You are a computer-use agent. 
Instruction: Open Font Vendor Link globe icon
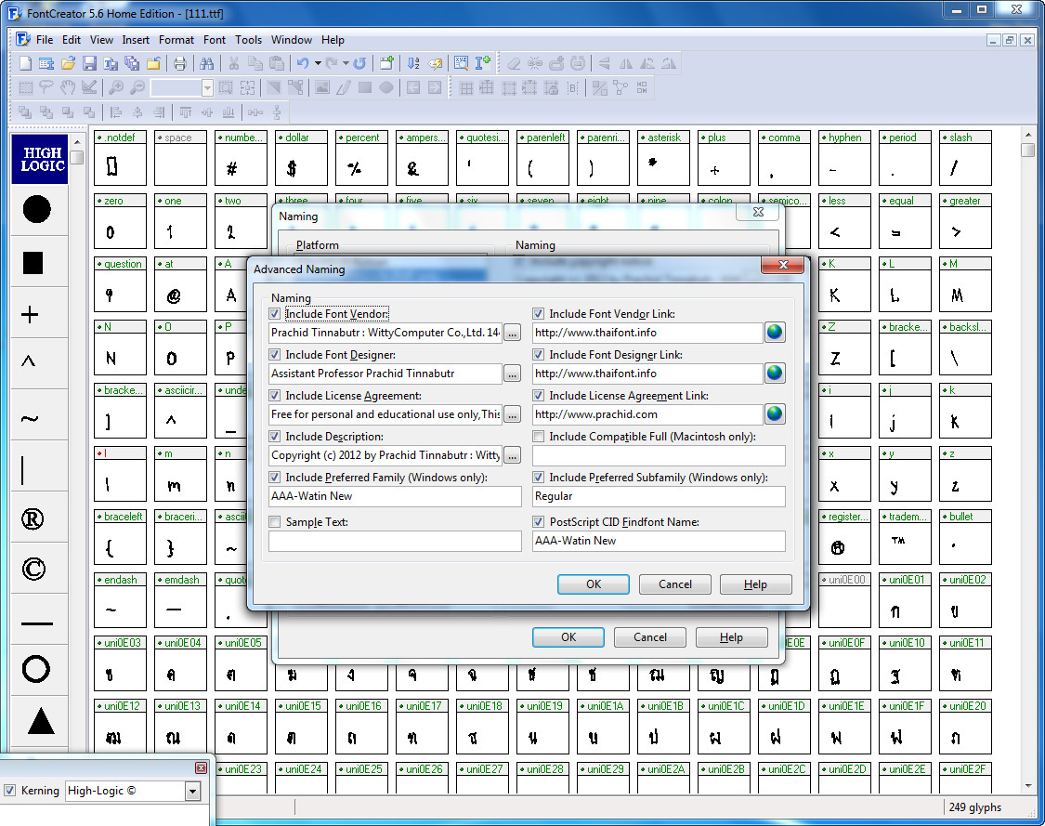click(x=775, y=332)
